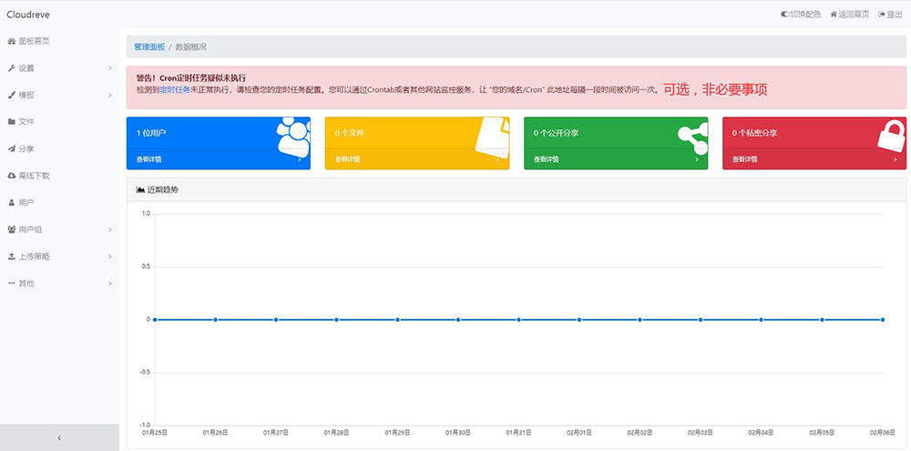Image resolution: width=911 pixels, height=451 pixels.
Task: Click the 近期趋势 panel heading
Action: coord(163,190)
